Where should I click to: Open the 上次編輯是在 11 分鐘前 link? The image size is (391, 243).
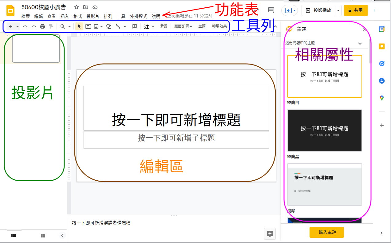(x=190, y=16)
